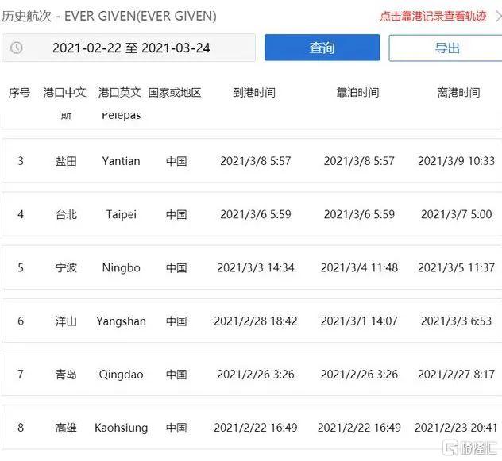Click the 历史航次 - EVER GIVEN title
Viewport: 502px width, 461px height.
[109, 16]
